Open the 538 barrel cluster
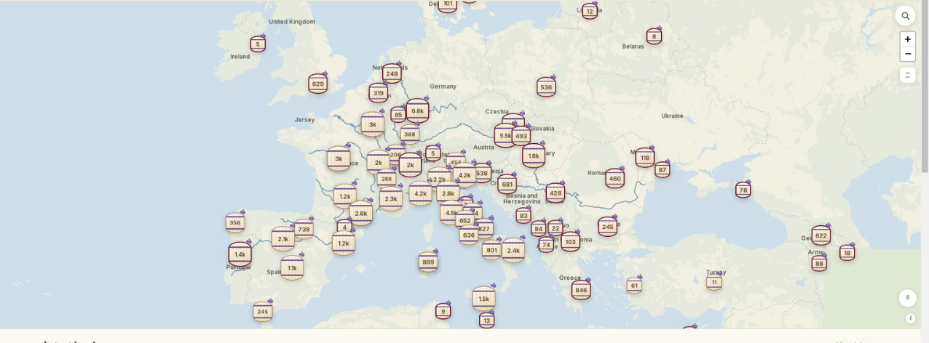Viewport: 929px width, 343px height. [x=481, y=173]
